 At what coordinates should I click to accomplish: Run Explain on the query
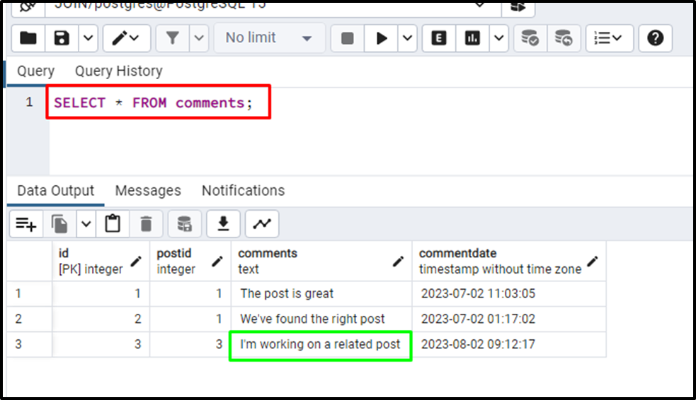click(438, 38)
